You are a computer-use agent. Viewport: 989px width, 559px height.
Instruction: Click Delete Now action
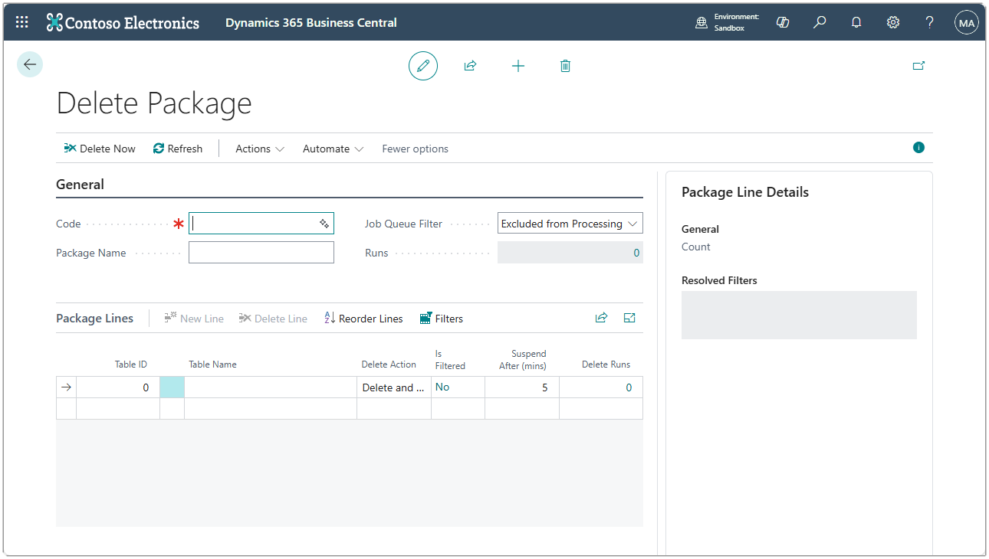point(100,149)
